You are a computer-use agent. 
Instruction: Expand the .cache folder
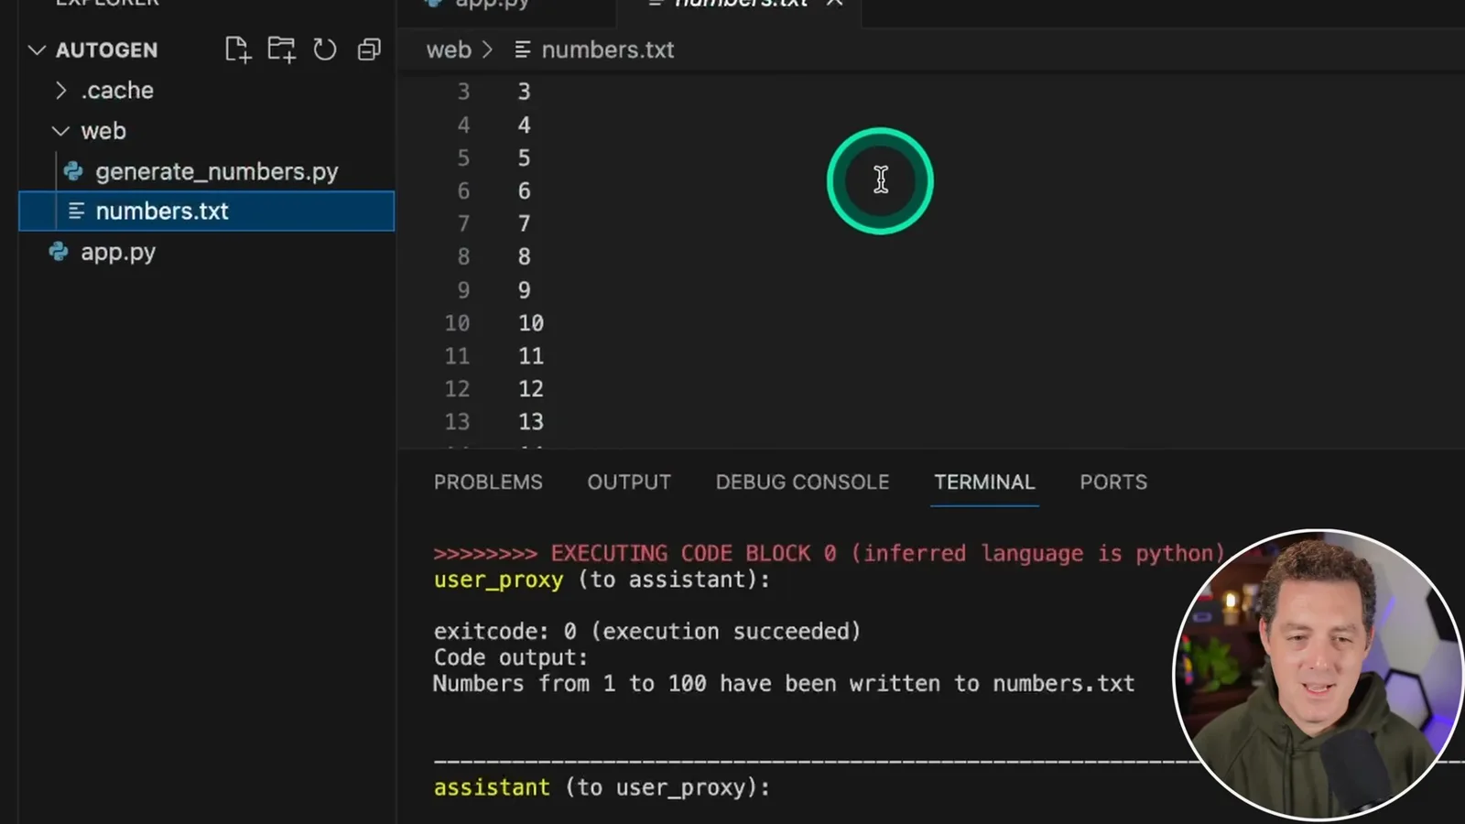coord(60,91)
